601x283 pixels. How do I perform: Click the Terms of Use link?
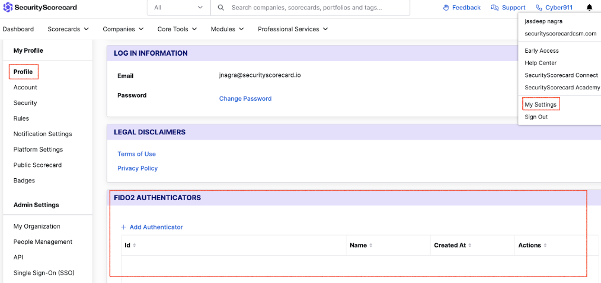tap(136, 154)
